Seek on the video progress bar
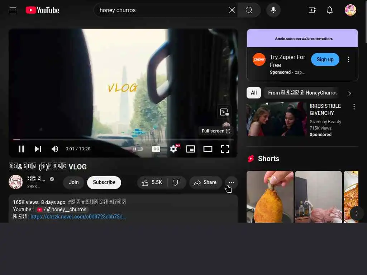This screenshot has height=275, width=367. point(123,140)
